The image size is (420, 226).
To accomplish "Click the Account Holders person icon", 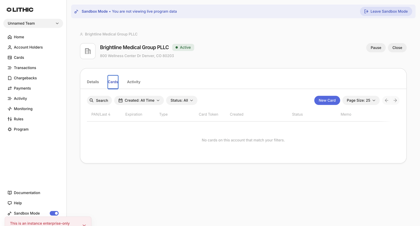I will tap(10, 47).
